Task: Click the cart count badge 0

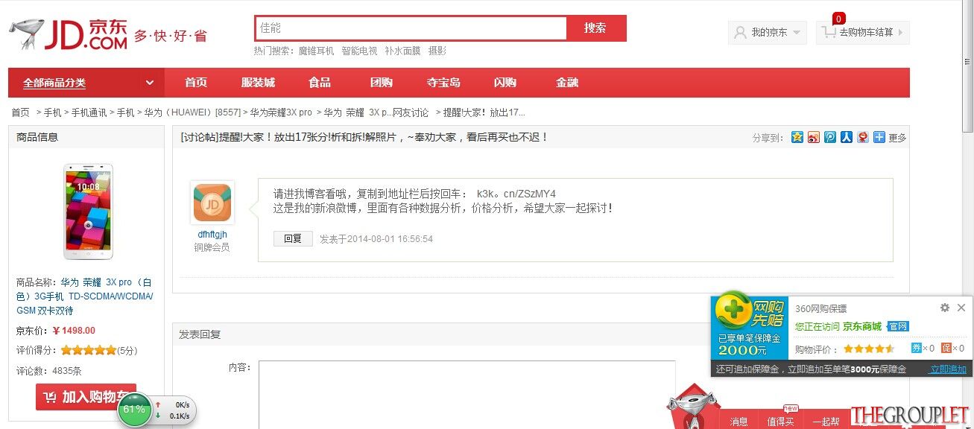Action: click(x=839, y=19)
